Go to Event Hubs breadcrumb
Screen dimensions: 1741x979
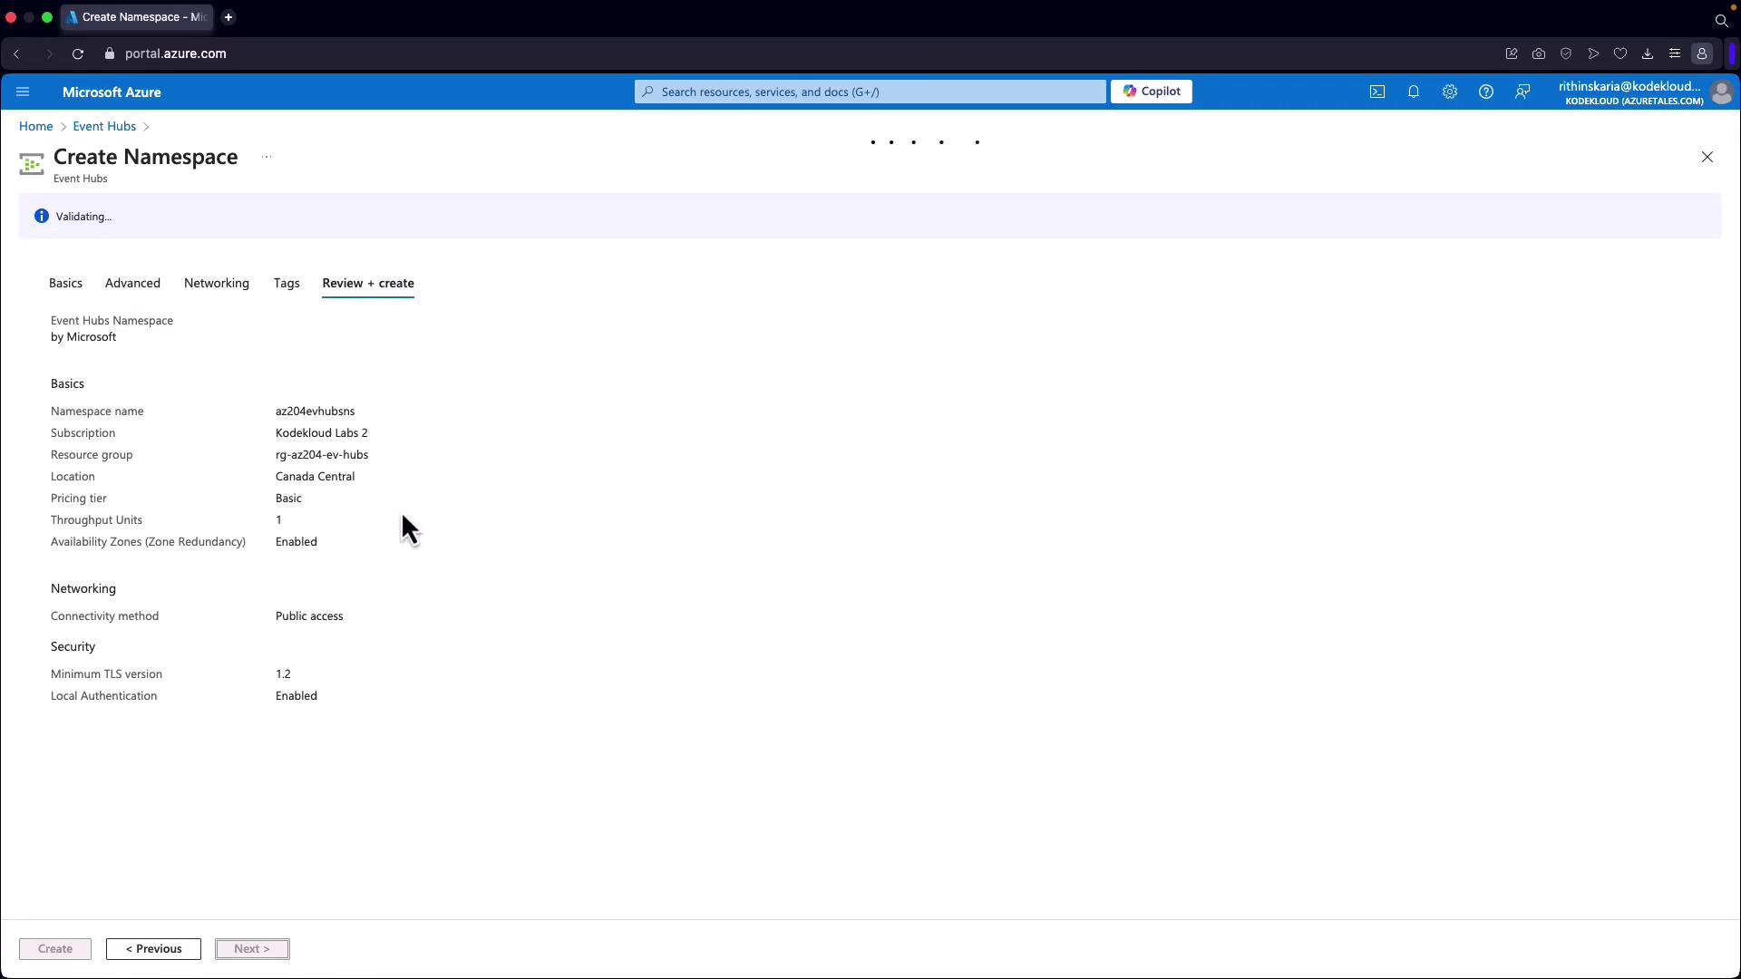click(104, 126)
